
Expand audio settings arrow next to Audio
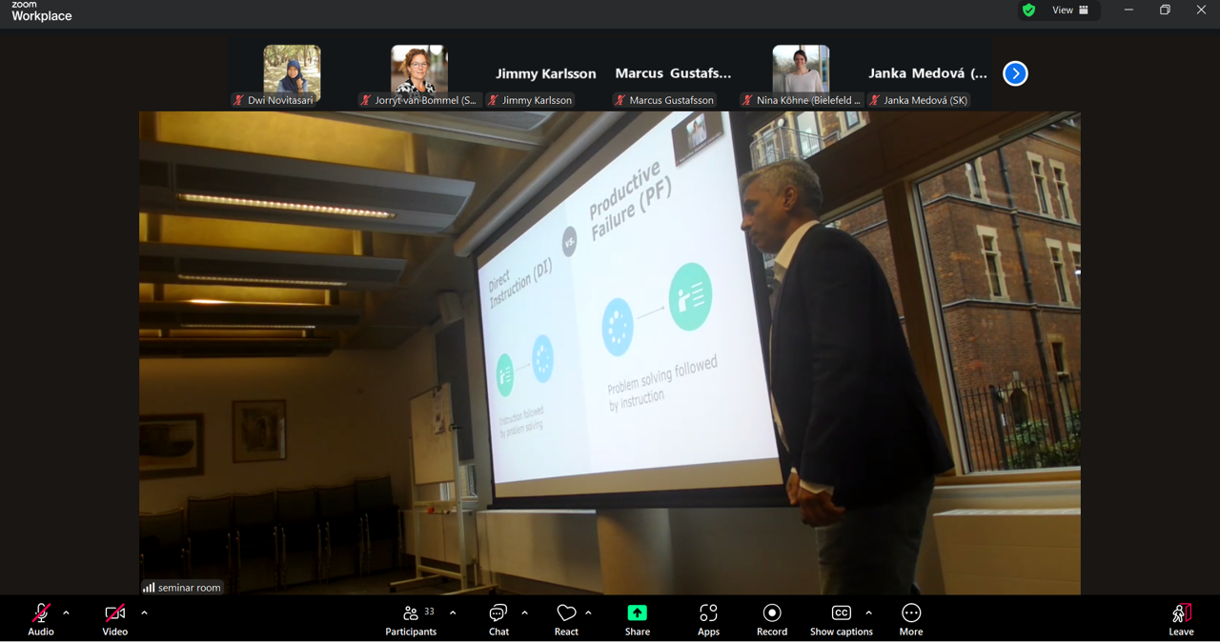[66, 613]
